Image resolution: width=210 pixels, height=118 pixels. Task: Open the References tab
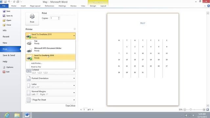pyautogui.click(x=50, y=6)
